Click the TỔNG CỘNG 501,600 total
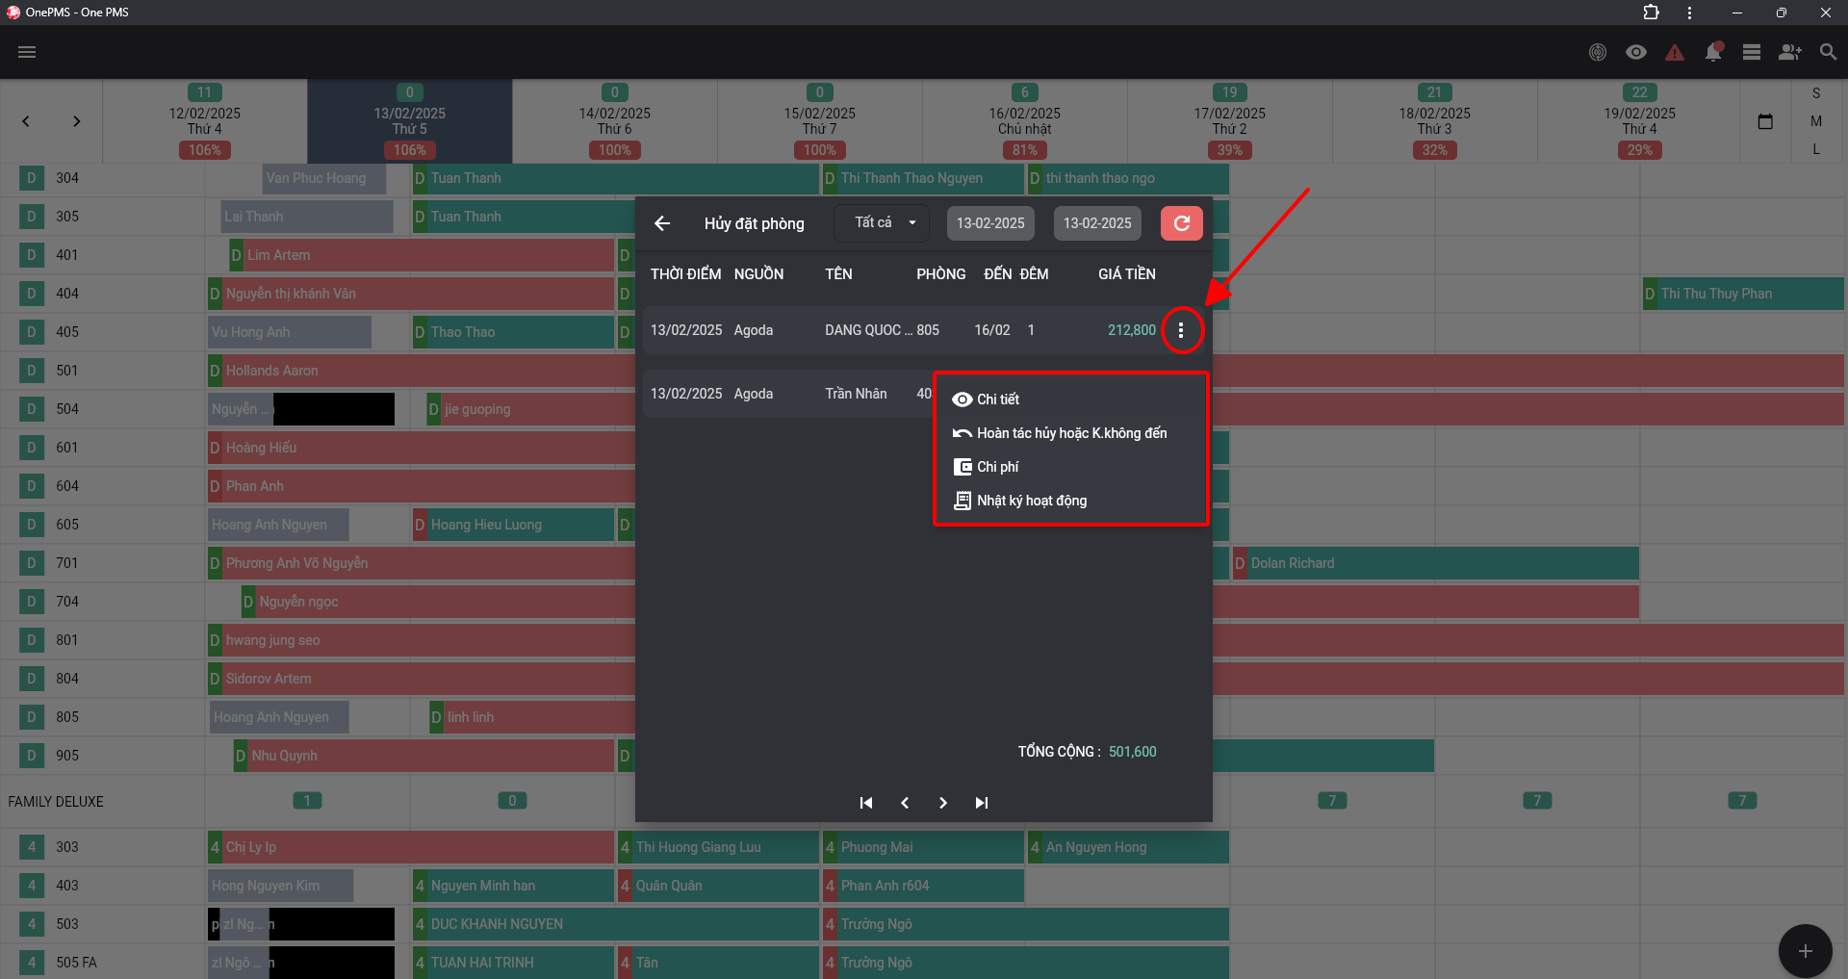1848x979 pixels. pyautogui.click(x=1088, y=752)
